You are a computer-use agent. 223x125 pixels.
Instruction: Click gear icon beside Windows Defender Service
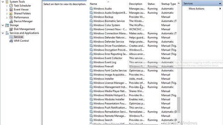(x=91, y=42)
